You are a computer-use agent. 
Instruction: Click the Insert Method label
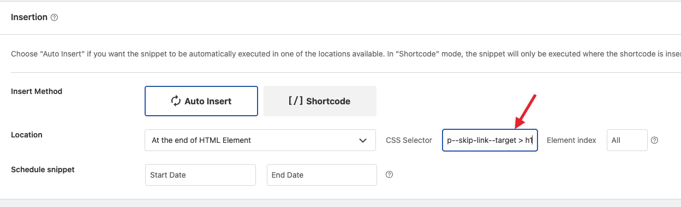(x=37, y=91)
